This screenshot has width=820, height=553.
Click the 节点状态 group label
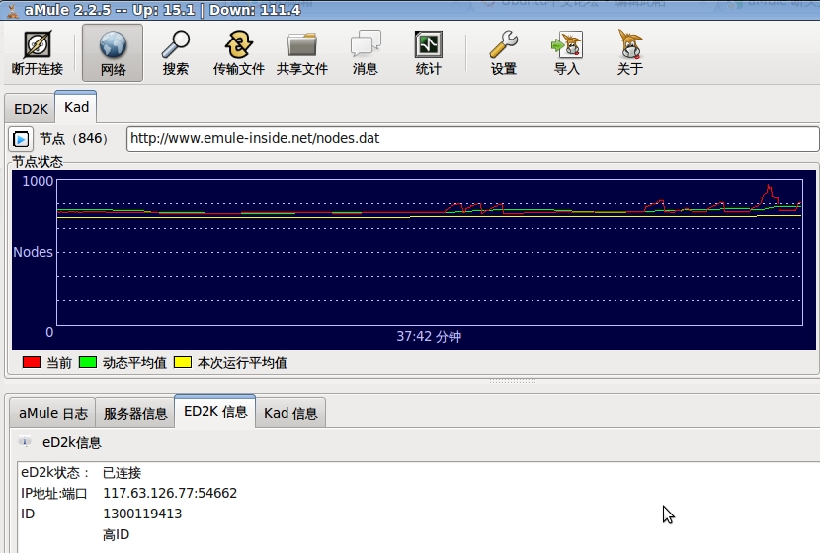[x=38, y=162]
